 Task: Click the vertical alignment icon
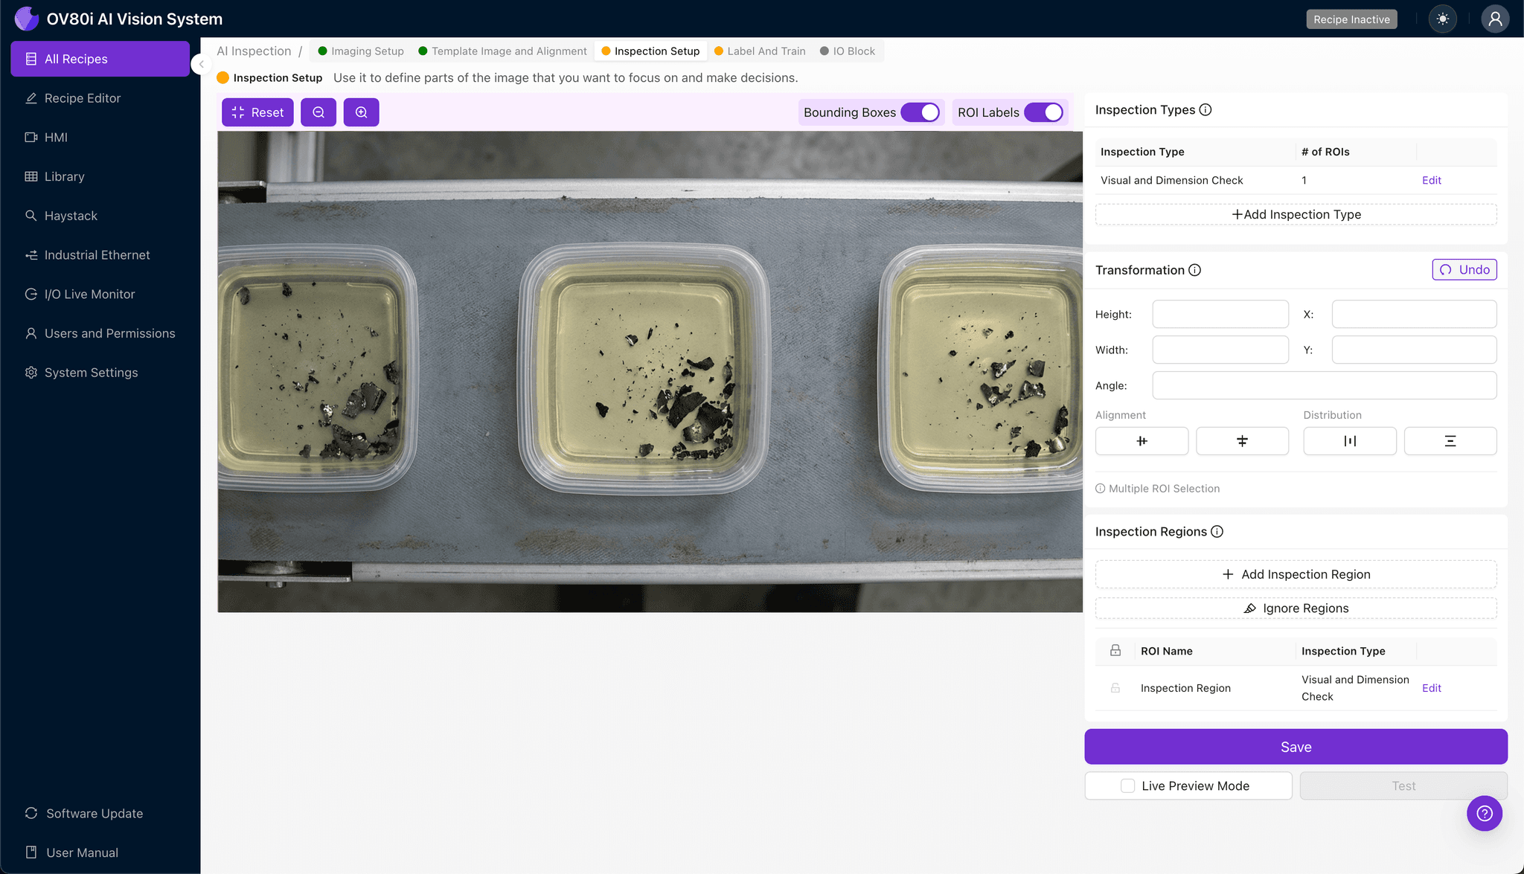pos(1242,440)
